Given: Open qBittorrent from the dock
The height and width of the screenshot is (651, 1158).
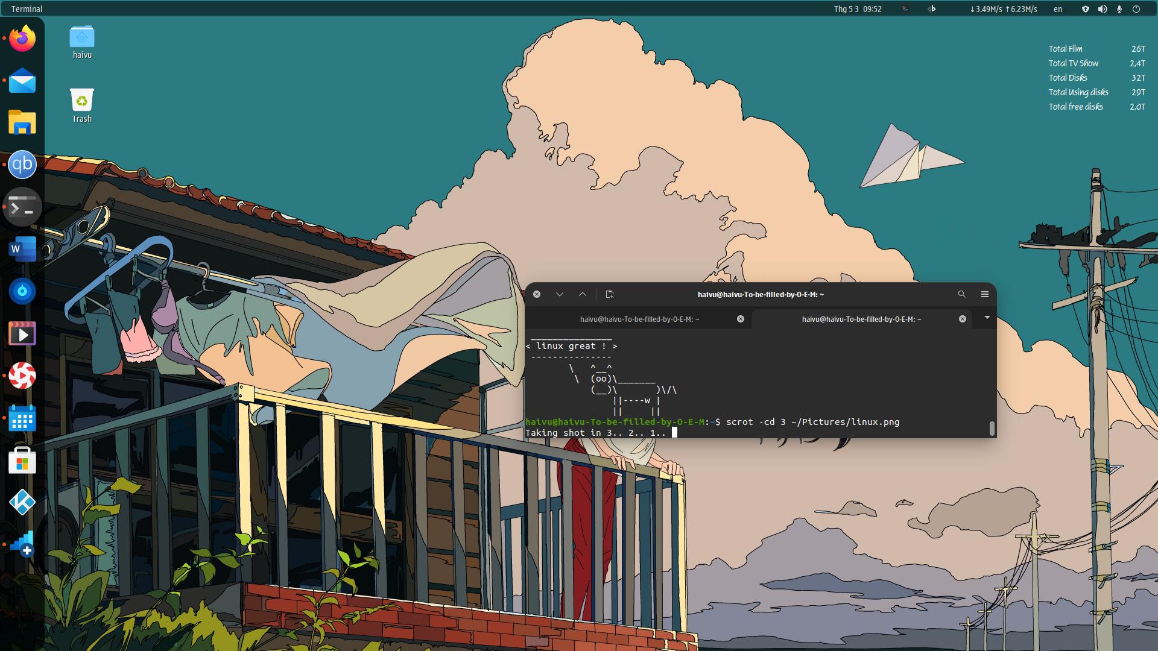Looking at the screenshot, I should coord(22,165).
